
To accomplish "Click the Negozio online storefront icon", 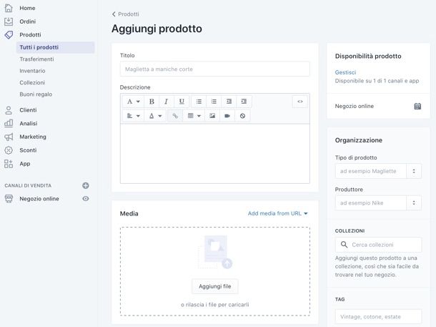I will click(x=9, y=199).
